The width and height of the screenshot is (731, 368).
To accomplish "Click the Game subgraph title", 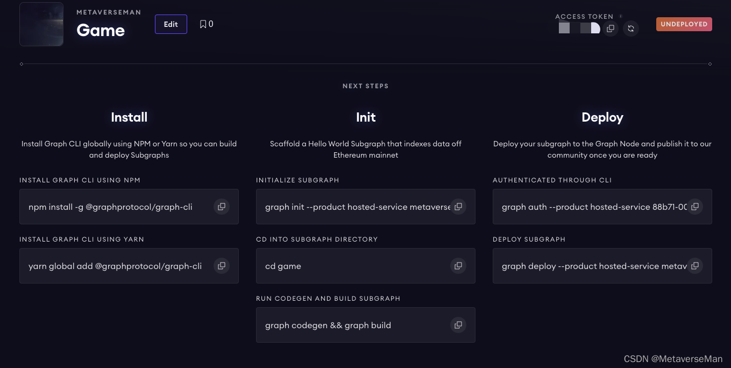I will [x=101, y=30].
